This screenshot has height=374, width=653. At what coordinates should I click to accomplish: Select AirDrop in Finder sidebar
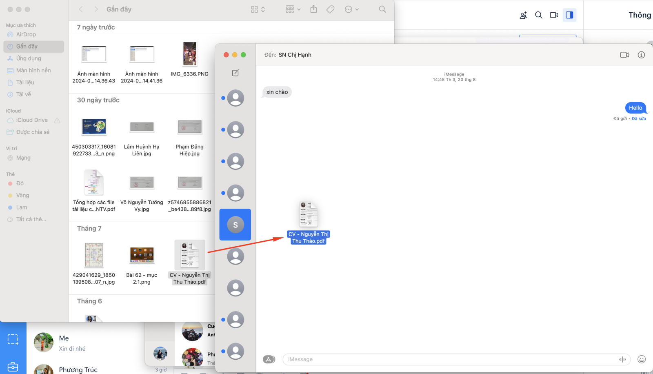point(33,35)
